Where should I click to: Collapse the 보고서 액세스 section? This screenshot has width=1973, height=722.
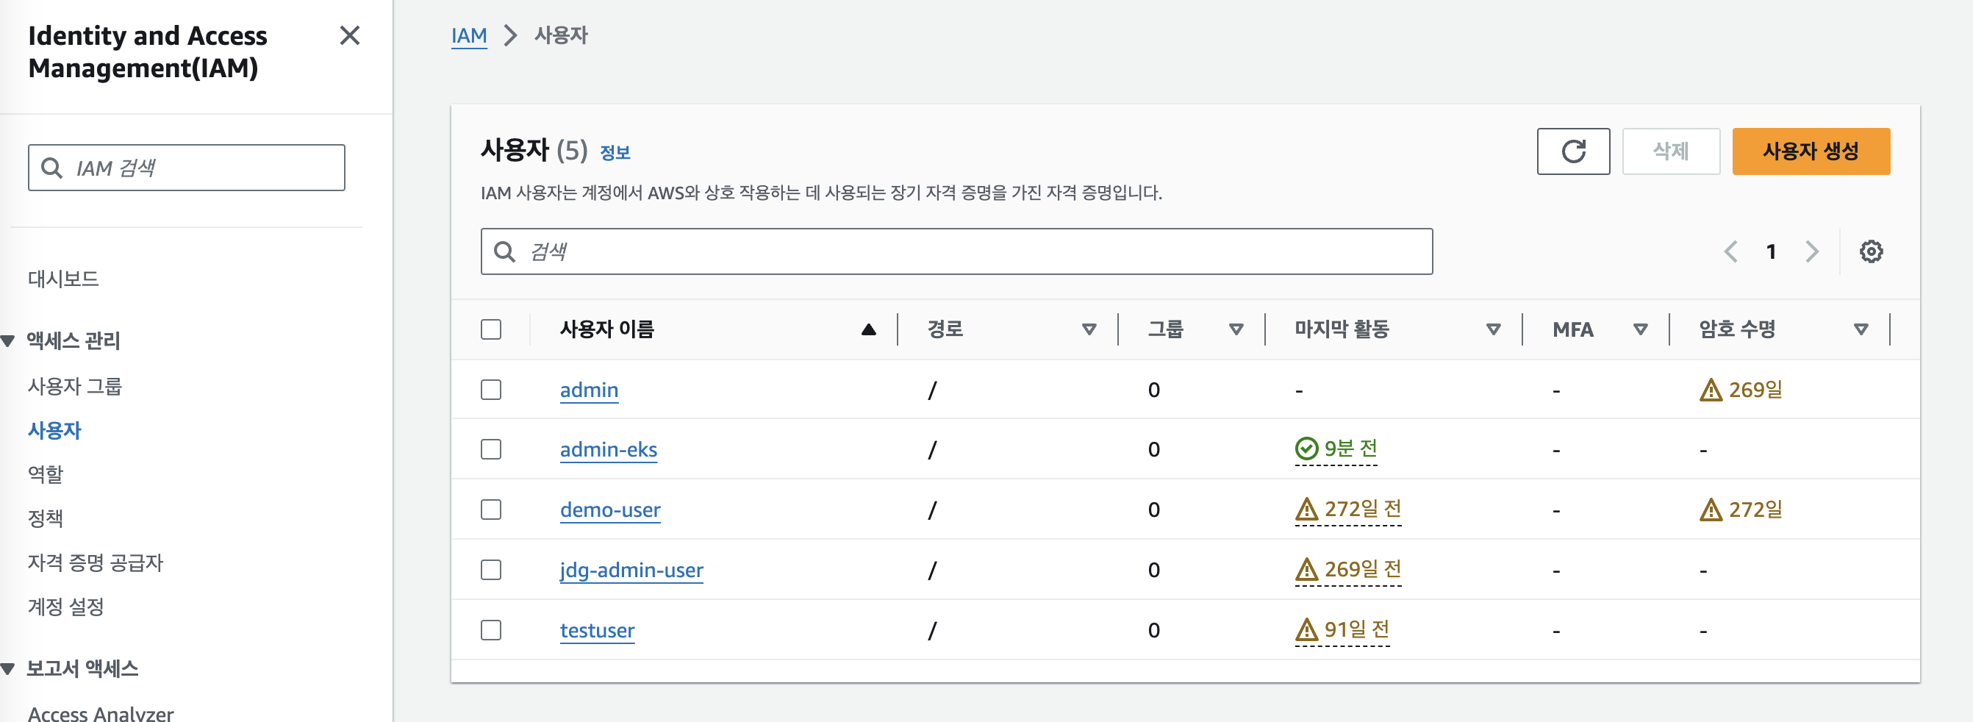(x=7, y=669)
